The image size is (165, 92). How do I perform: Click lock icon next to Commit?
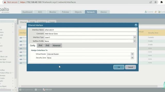pyautogui.click(x=156, y=12)
